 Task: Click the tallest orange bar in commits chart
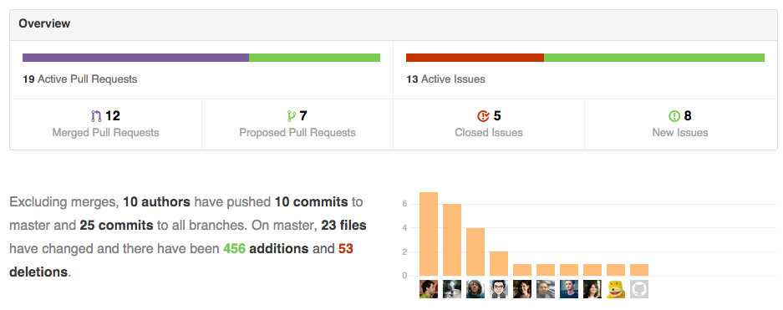tap(429, 234)
